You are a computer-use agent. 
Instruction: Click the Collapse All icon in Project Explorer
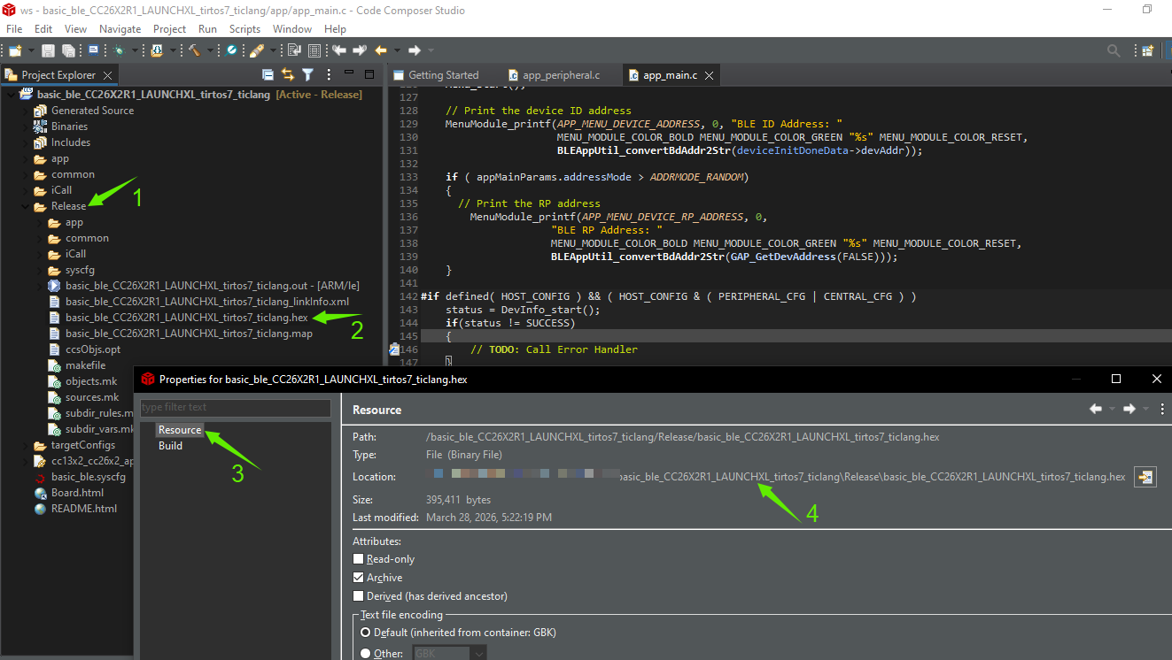(x=268, y=74)
